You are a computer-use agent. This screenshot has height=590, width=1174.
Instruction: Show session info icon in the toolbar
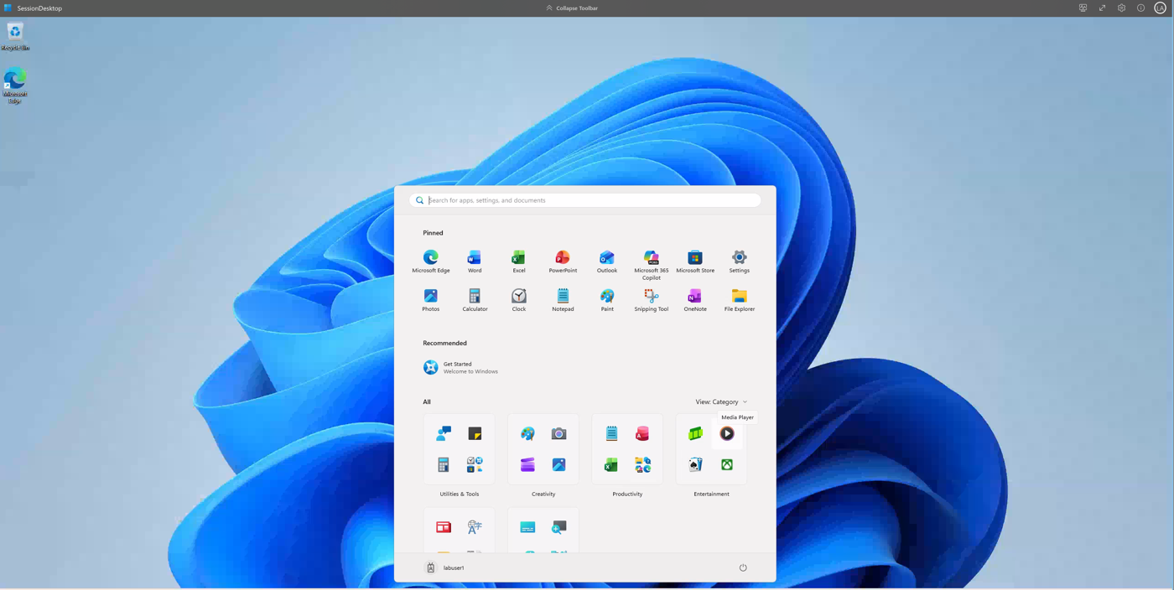coord(1141,8)
